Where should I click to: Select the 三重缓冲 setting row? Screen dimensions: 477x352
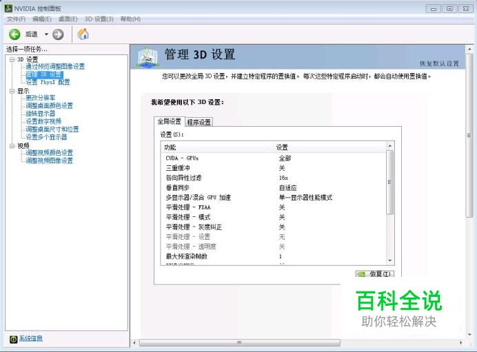[274, 168]
